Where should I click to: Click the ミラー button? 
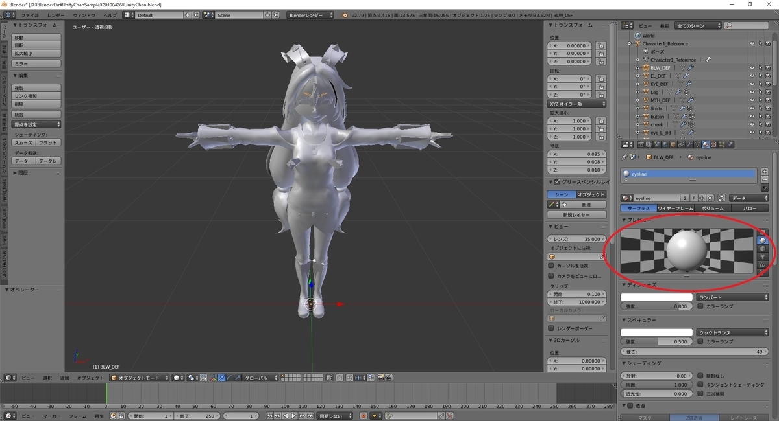pos(37,64)
